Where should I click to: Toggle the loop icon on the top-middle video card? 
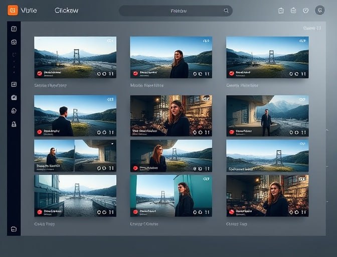tap(200, 73)
